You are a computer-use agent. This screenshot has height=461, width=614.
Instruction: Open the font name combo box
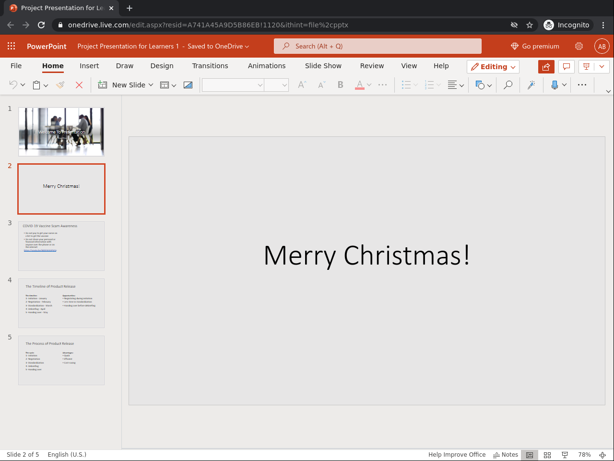[x=233, y=85]
